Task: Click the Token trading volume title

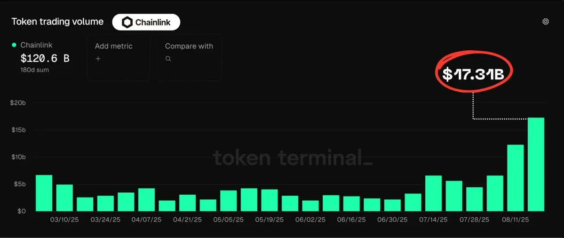Action: click(x=57, y=22)
